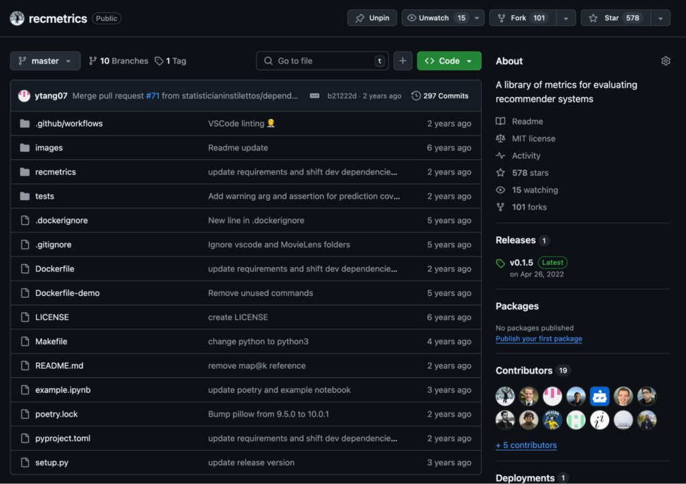Open the Releases section heading
686x484 pixels.
pyautogui.click(x=515, y=240)
